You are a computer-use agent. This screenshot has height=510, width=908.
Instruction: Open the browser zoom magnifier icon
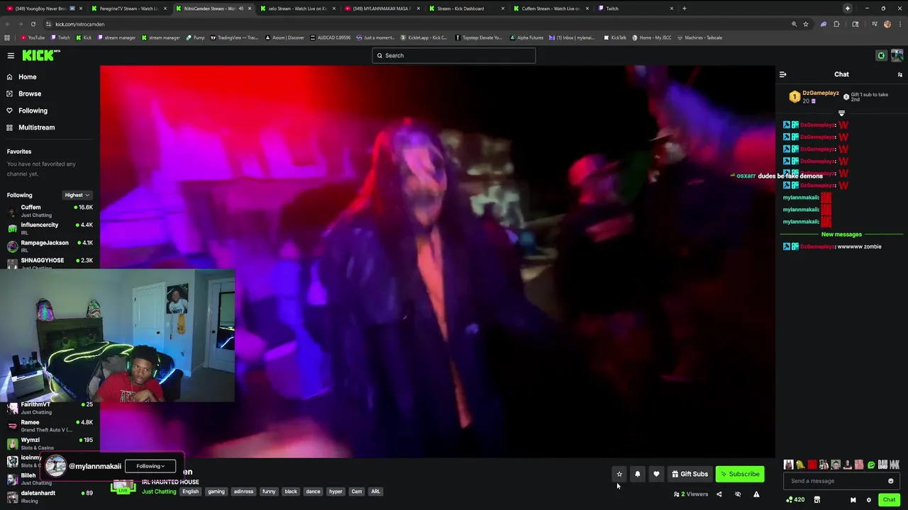(x=794, y=24)
